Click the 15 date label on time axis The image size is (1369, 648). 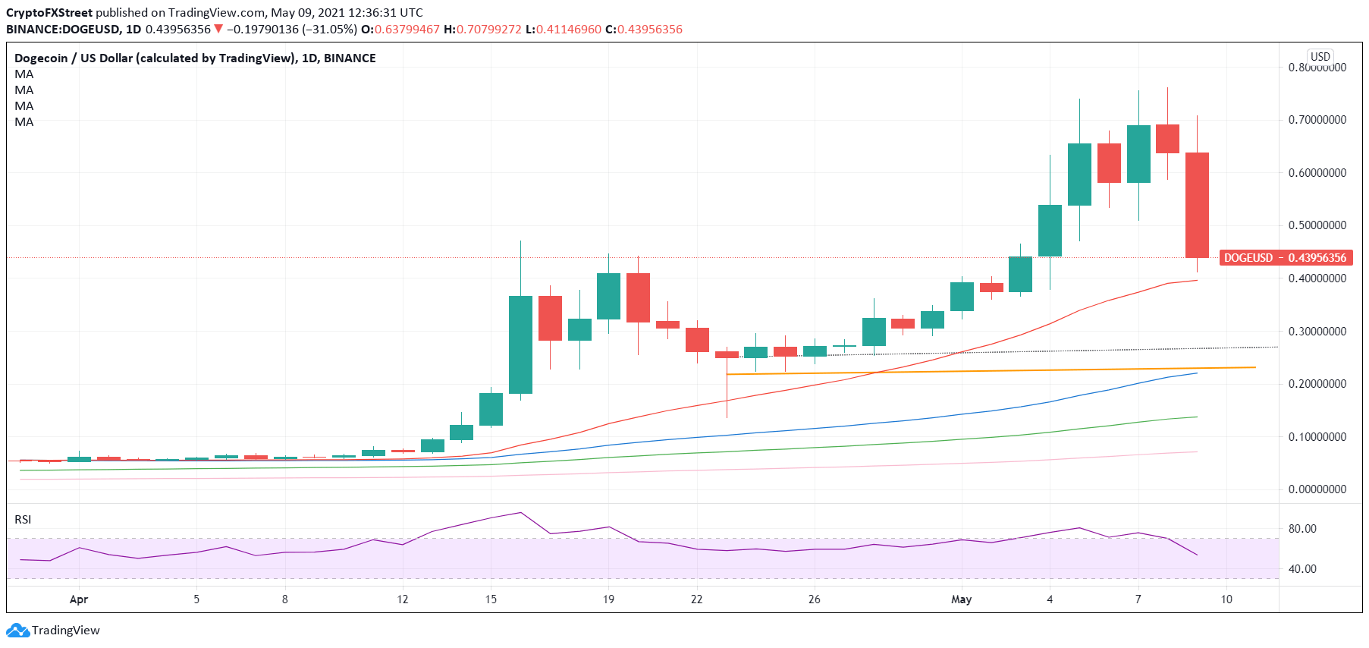tap(491, 599)
